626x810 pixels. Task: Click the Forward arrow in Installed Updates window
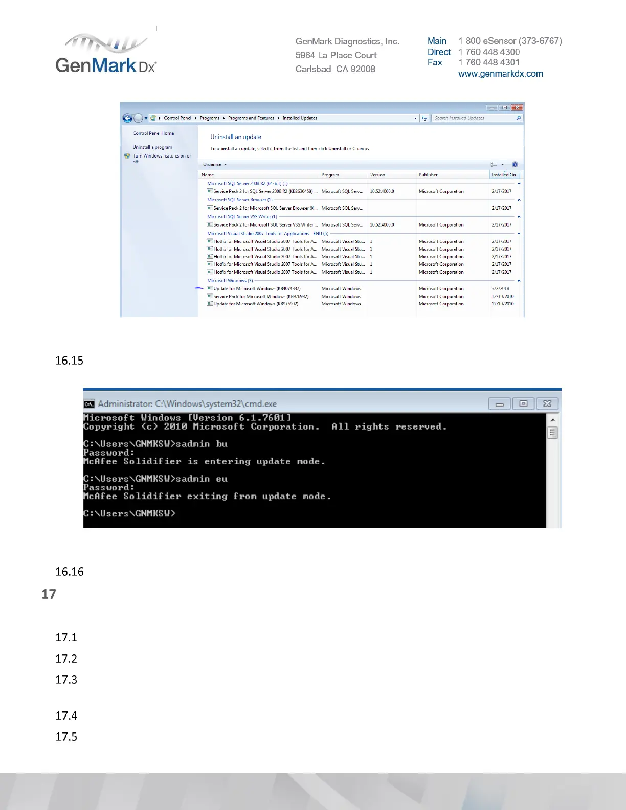click(x=138, y=118)
